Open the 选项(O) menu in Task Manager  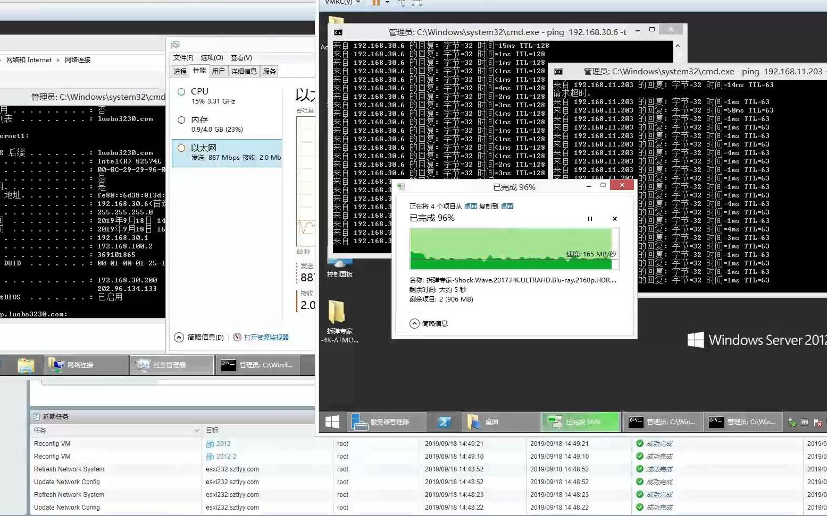tap(212, 57)
